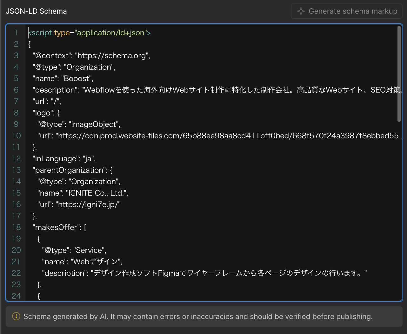
Task: Click the "logo": { line
Action: pos(46,113)
